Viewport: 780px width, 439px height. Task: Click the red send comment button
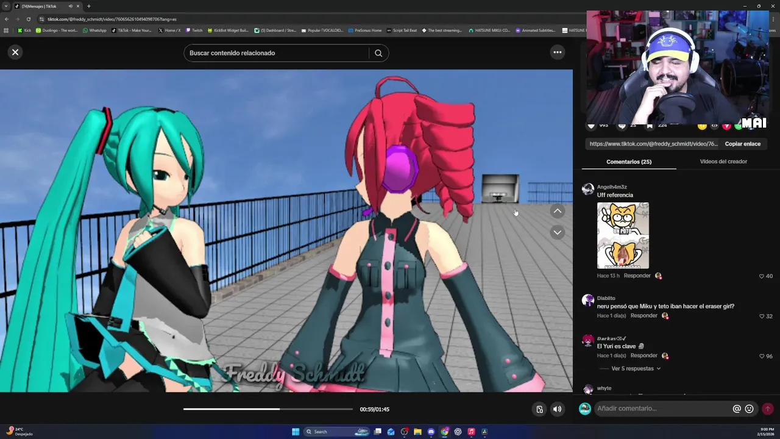coord(768,409)
